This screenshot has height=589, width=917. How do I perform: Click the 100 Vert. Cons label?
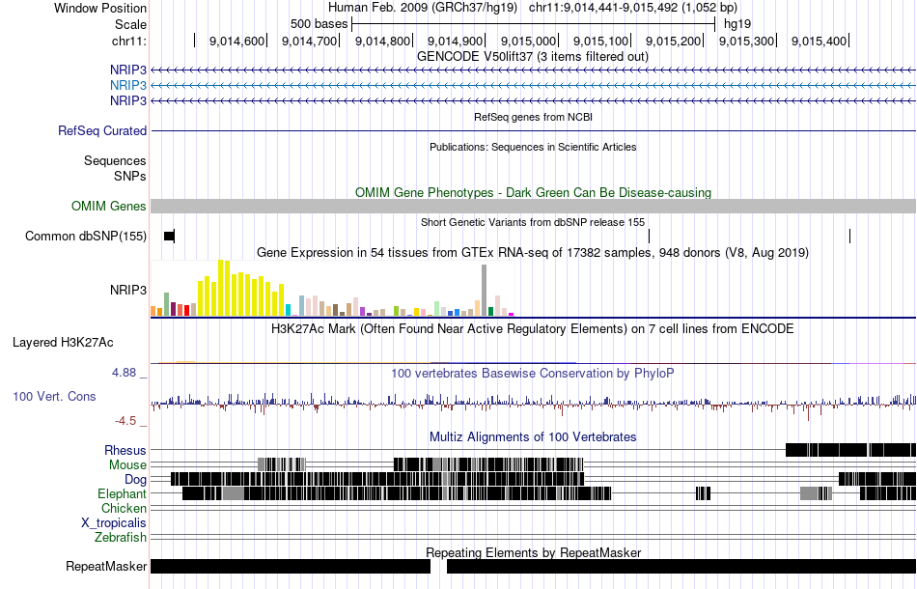pos(54,397)
